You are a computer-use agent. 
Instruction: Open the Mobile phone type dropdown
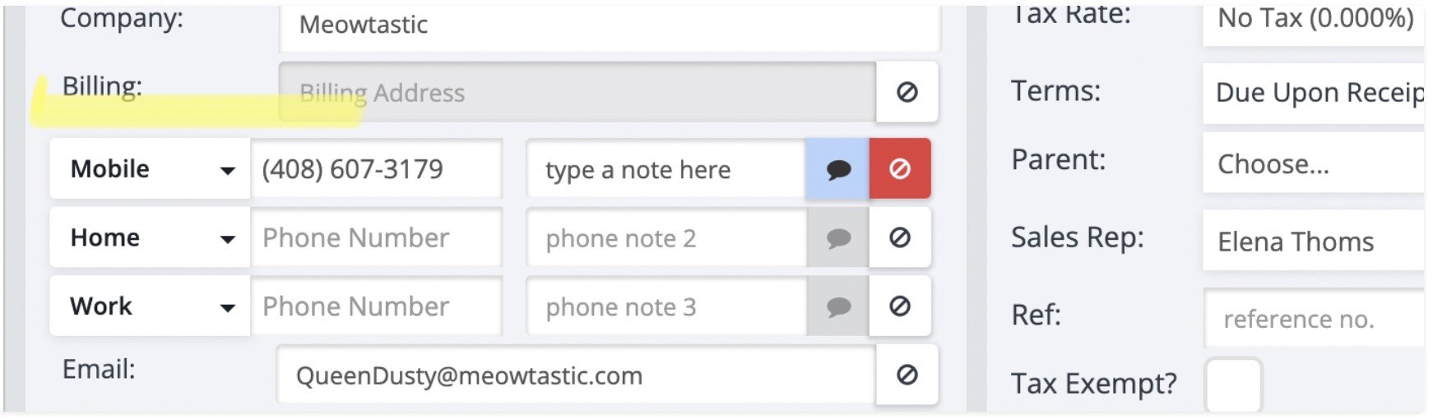point(150,169)
